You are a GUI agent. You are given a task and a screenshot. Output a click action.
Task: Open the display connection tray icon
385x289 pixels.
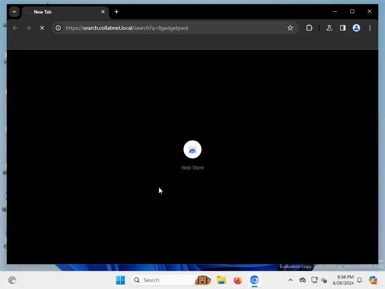(314, 280)
